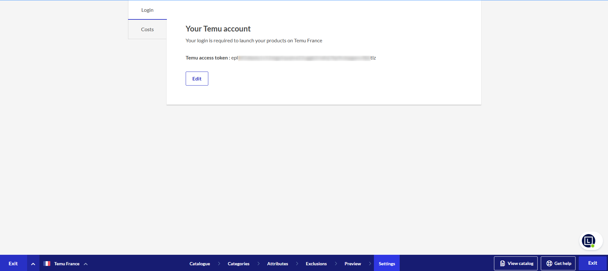Screen dimensions: 608x271
Task: Select the Settings step
Action: pos(387,264)
